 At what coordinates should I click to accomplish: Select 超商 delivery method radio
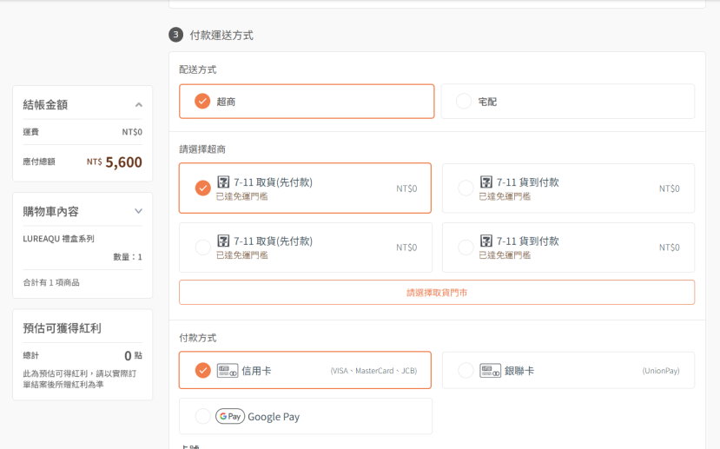click(x=202, y=101)
